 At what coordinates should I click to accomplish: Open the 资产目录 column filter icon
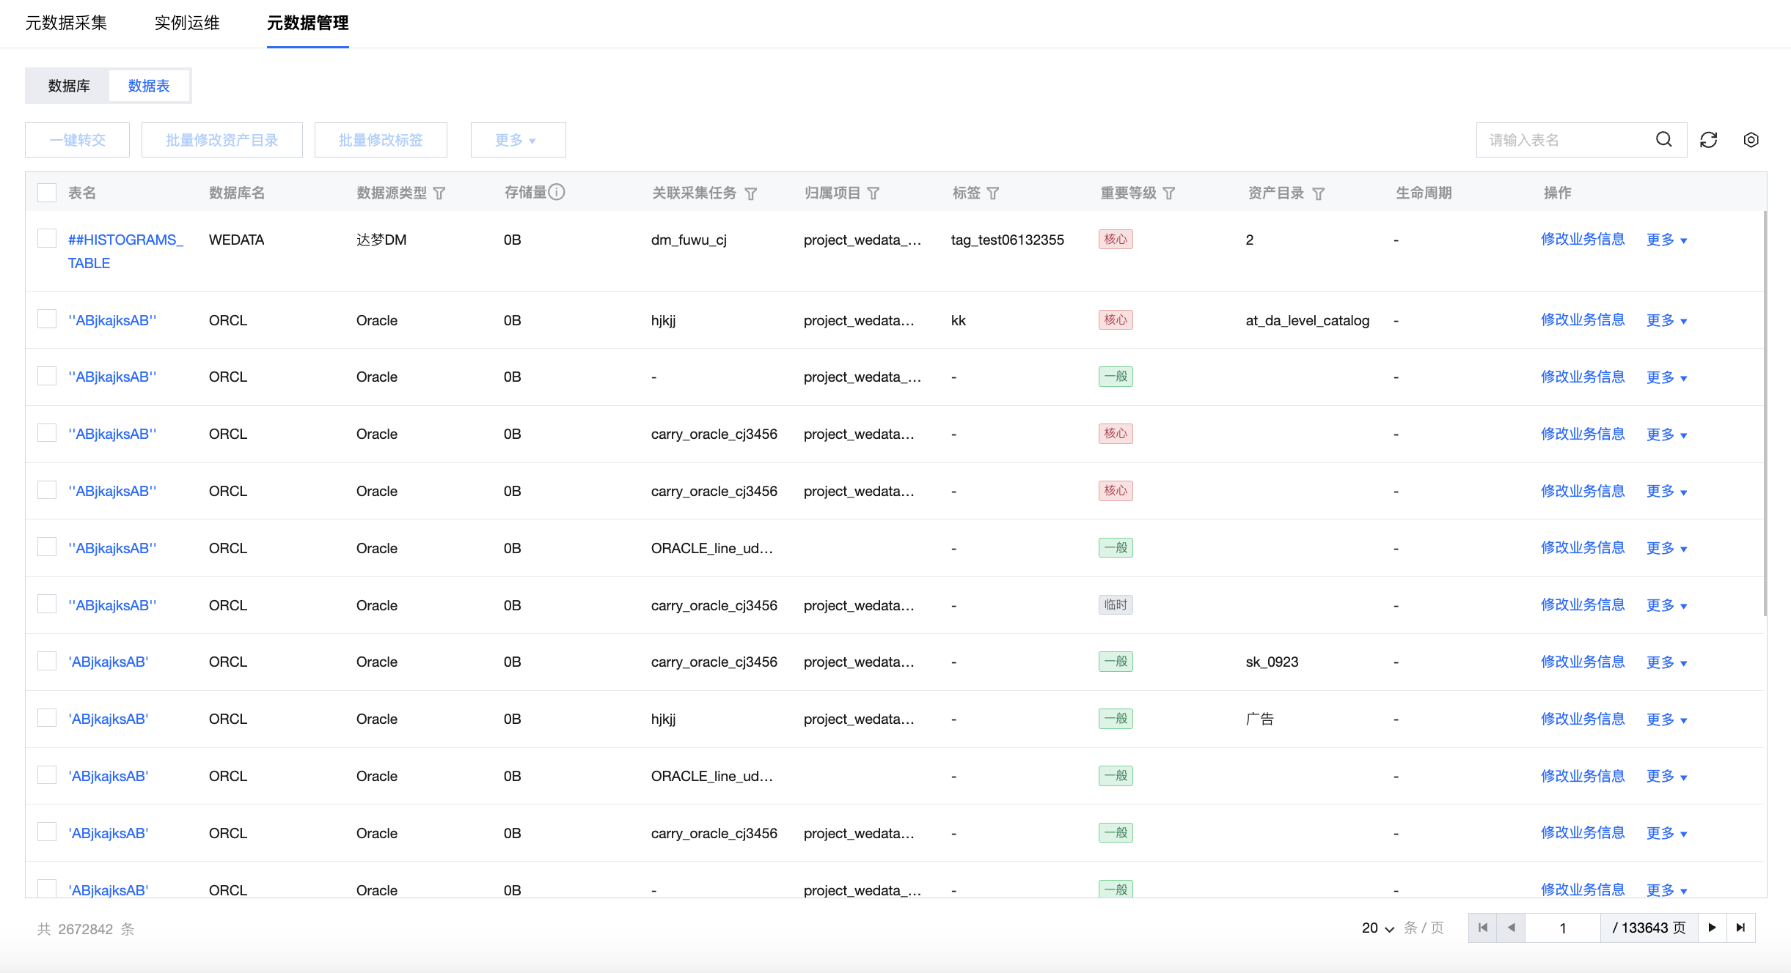(1318, 193)
